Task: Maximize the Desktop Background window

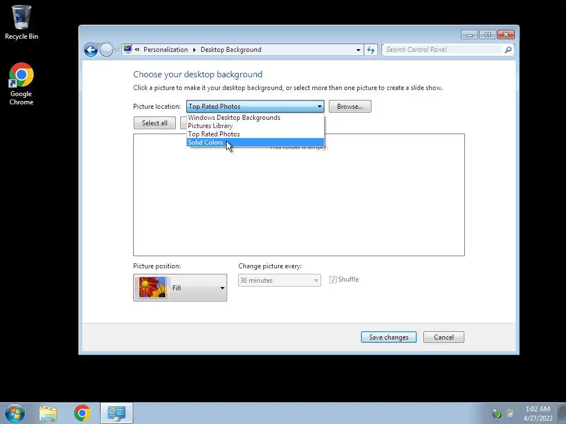Action: pos(488,35)
